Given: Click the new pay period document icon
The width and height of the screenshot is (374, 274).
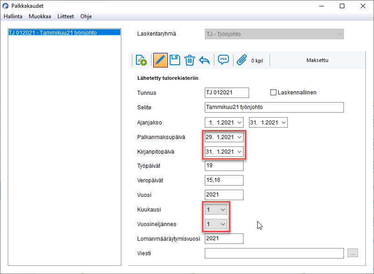Looking at the screenshot, I should (x=141, y=60).
